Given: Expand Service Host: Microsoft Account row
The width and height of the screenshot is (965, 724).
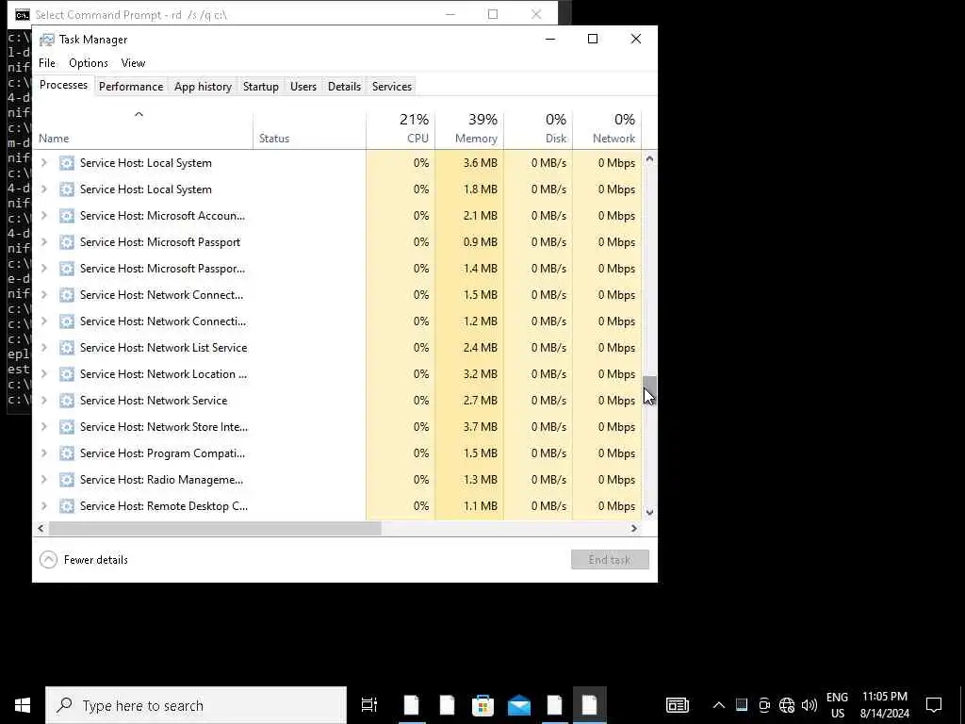Looking at the screenshot, I should pos(43,216).
